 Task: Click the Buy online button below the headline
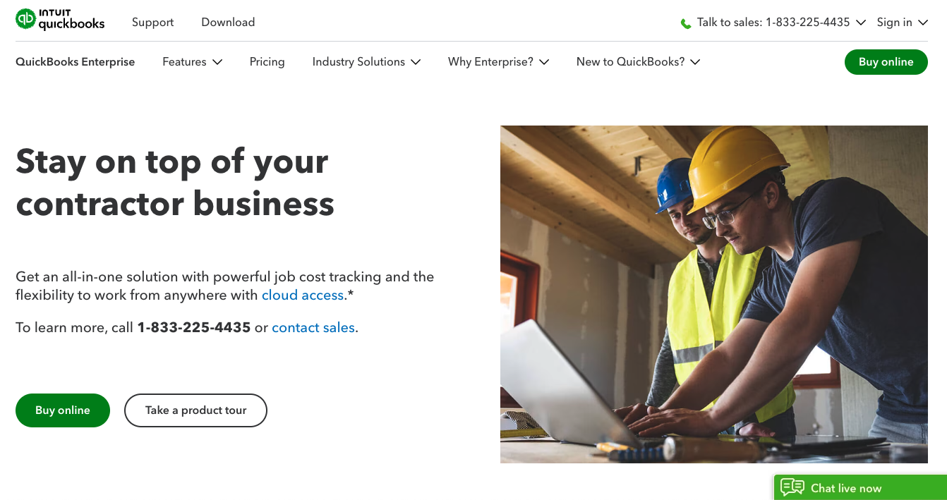pyautogui.click(x=62, y=410)
